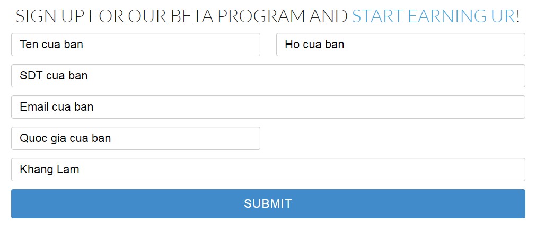Follow the 'START EARNING UR' link

433,16
